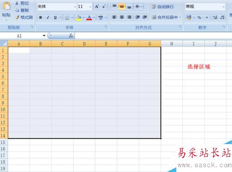Select row 14 header
The width and height of the screenshot is (232, 172).
[x=4, y=135]
